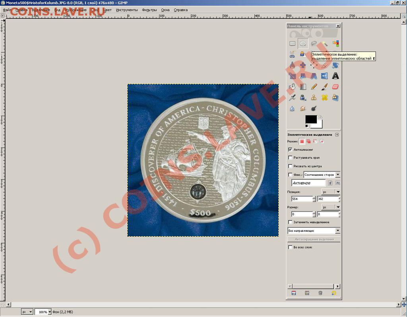This screenshot has width=407, height=317.
Task: Open the Соотношение сторон dropdown
Action: (x=322, y=175)
